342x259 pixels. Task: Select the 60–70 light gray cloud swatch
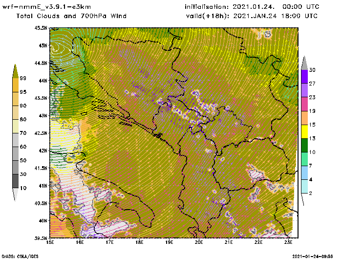click(x=15, y=140)
